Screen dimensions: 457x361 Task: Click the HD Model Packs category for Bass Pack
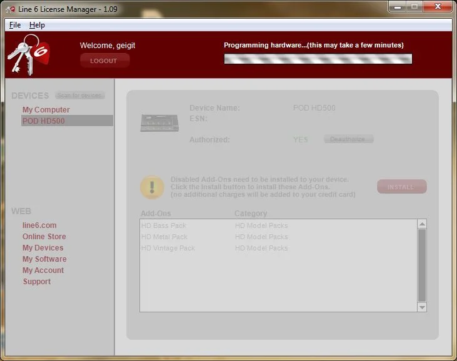(x=261, y=225)
